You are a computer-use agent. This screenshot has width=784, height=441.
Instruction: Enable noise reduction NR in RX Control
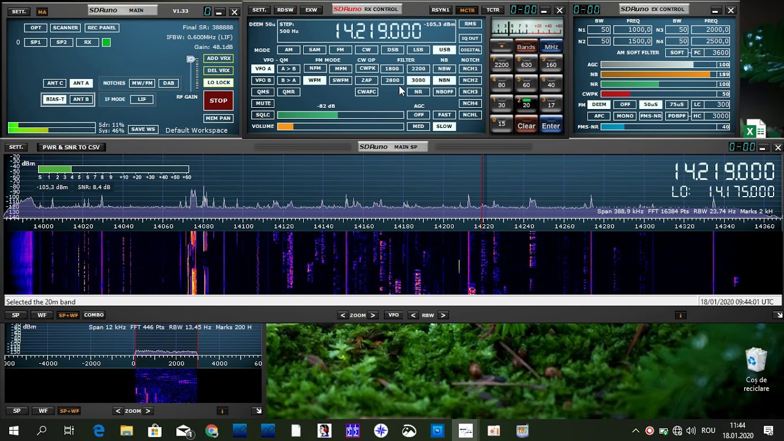click(x=418, y=92)
